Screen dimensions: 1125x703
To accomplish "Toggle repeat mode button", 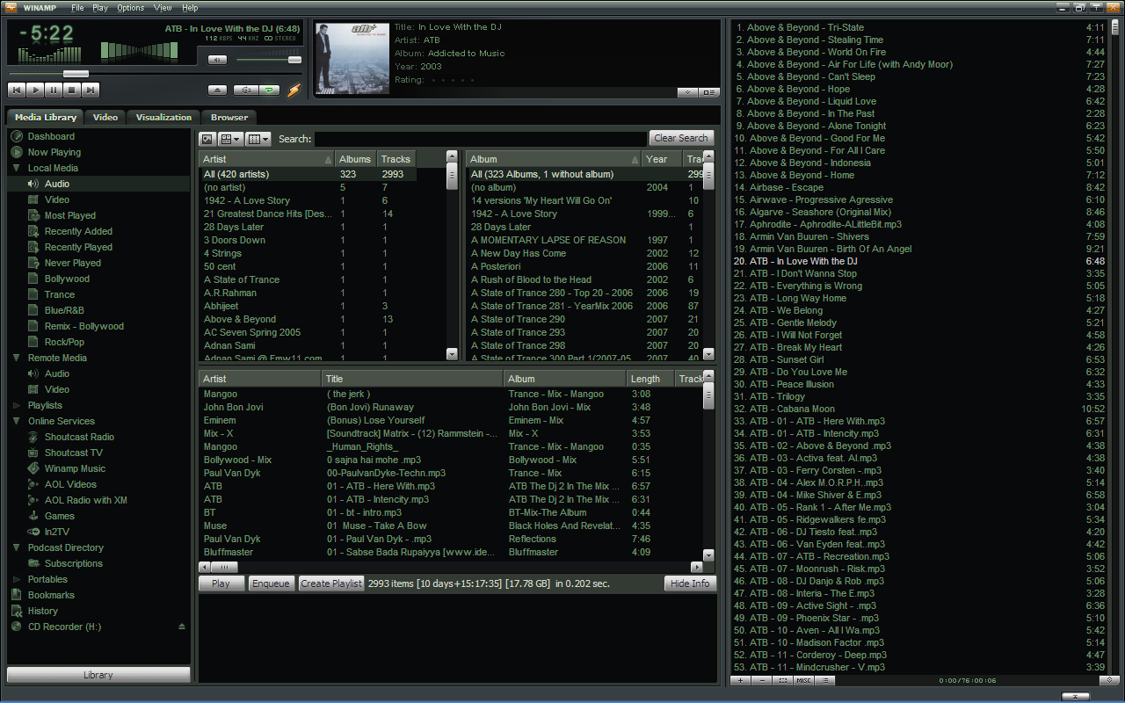I will tap(269, 90).
